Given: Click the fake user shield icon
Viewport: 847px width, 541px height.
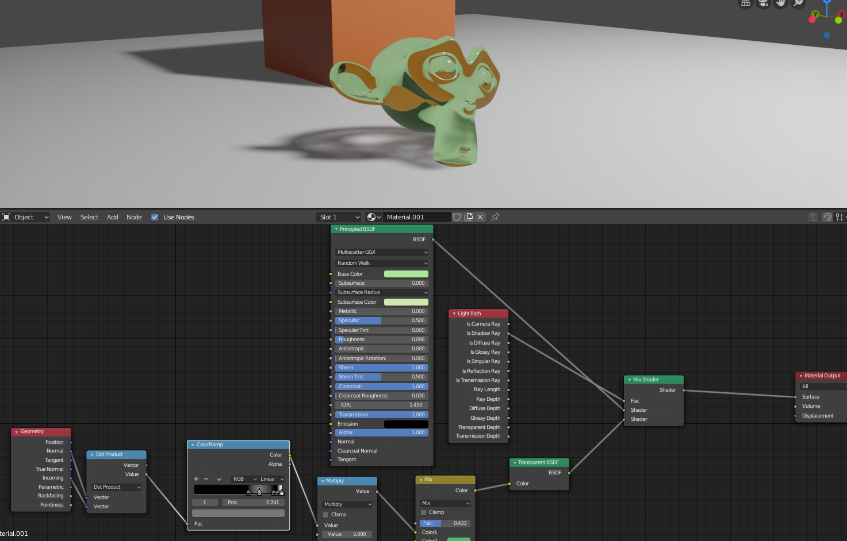Looking at the screenshot, I should 457,217.
